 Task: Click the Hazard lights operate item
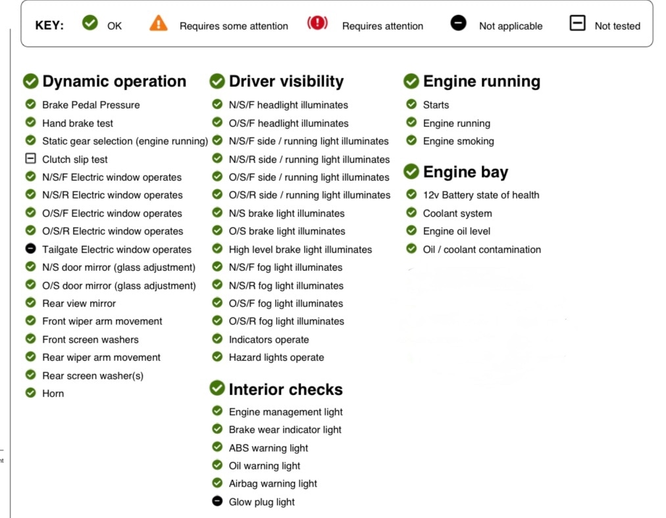point(276,358)
